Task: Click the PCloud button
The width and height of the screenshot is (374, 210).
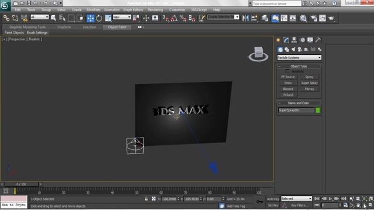Action: pos(288,94)
